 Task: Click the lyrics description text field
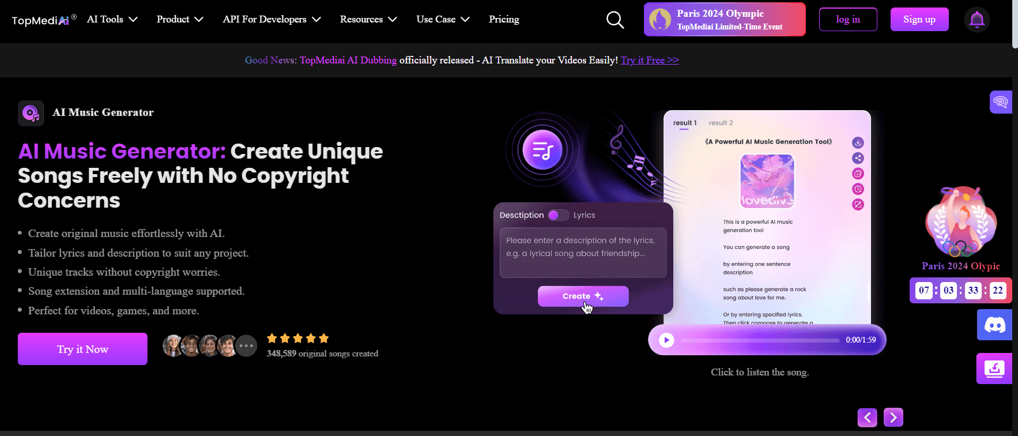[583, 253]
